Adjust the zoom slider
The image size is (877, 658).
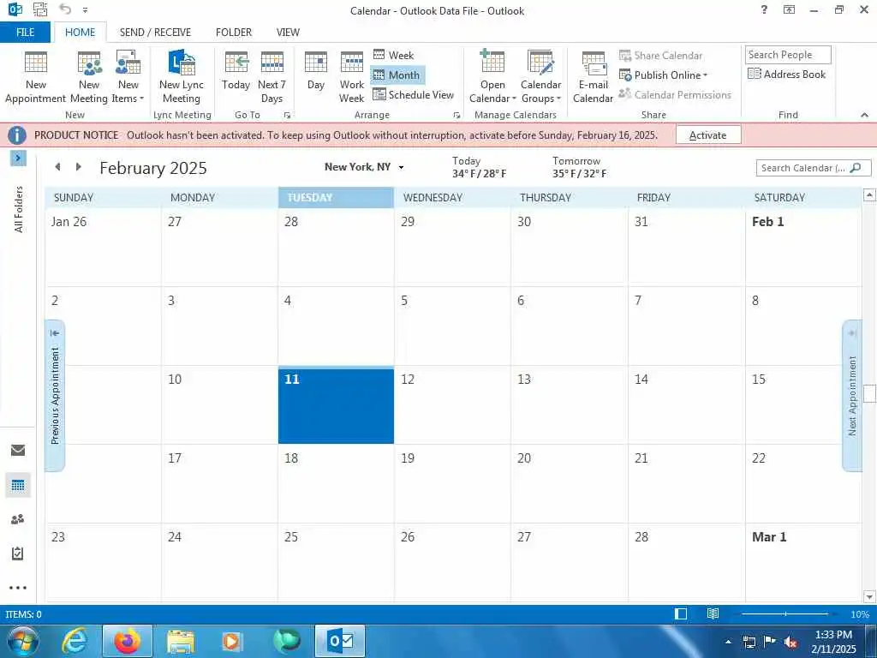(x=785, y=613)
